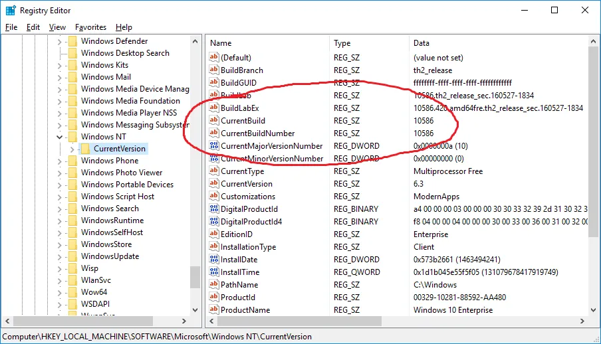The height and width of the screenshot is (344, 601).
Task: Collapse the Windows NT key
Action: click(59, 137)
